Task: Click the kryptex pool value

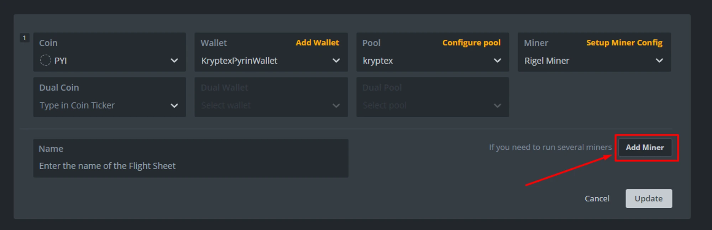Action: pyautogui.click(x=378, y=61)
